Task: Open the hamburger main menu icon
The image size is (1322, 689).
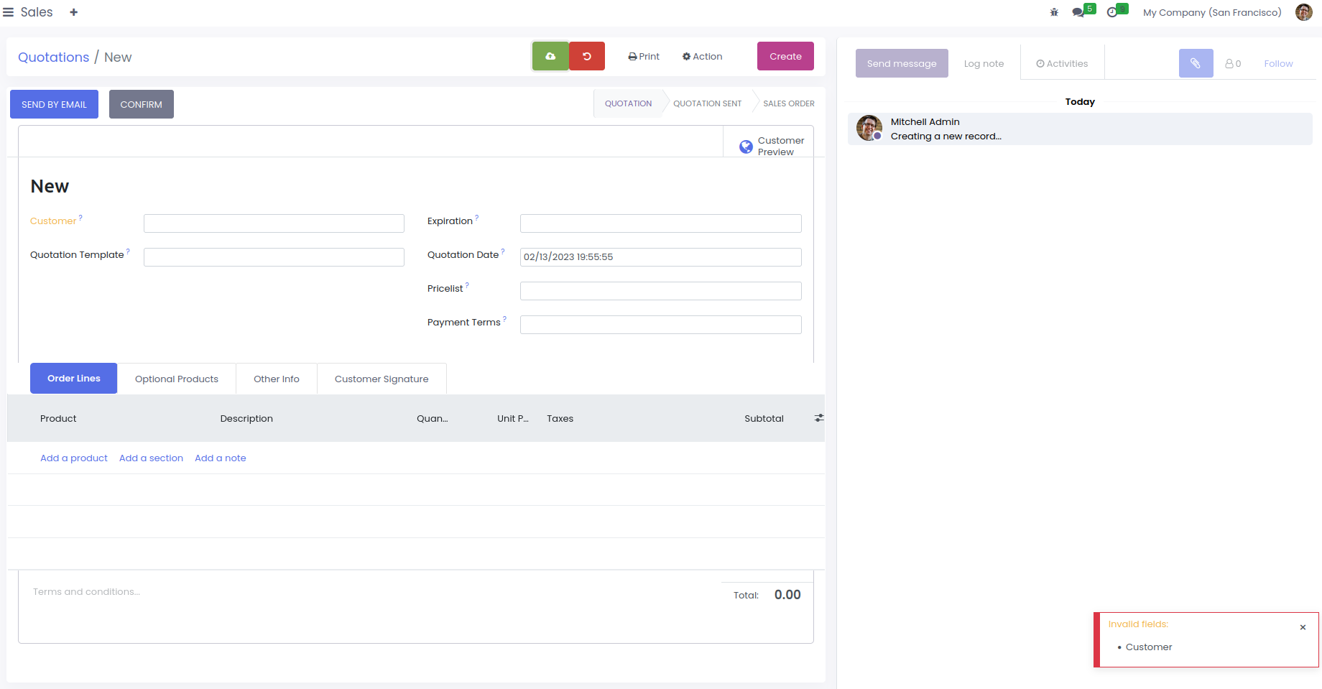Action: 9,12
